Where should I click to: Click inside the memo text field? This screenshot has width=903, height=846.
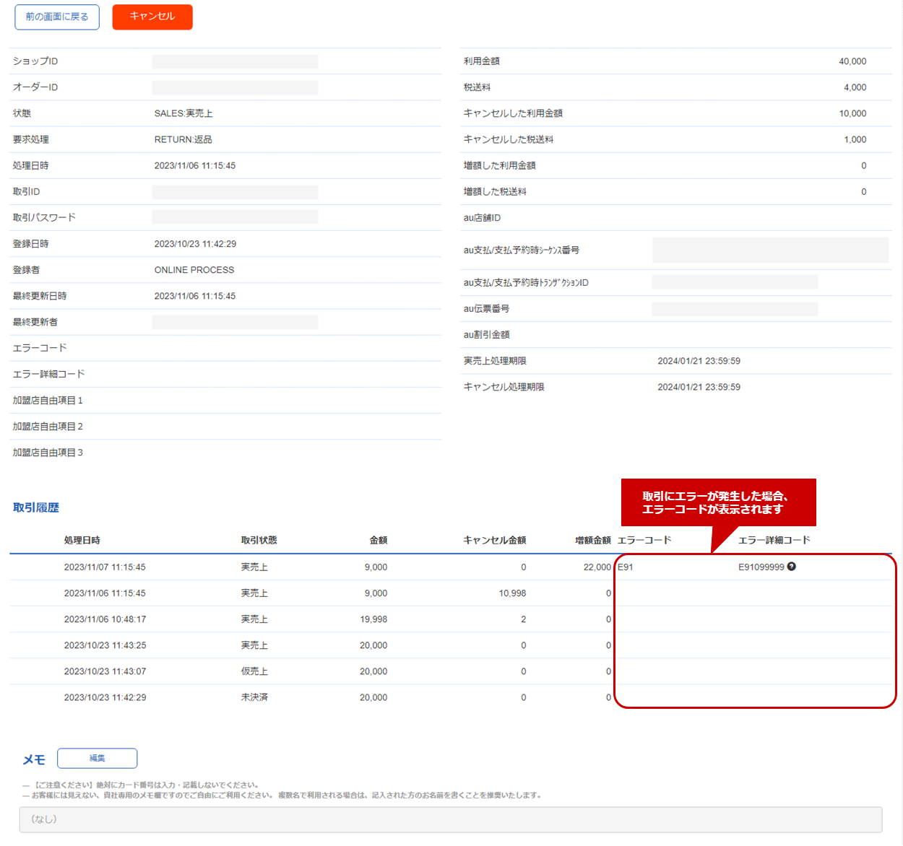[x=450, y=819]
